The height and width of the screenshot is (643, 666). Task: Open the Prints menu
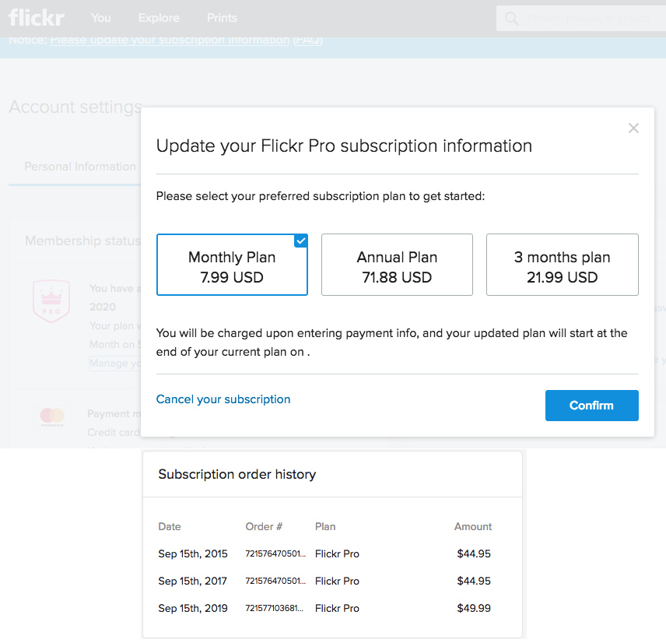point(223,18)
